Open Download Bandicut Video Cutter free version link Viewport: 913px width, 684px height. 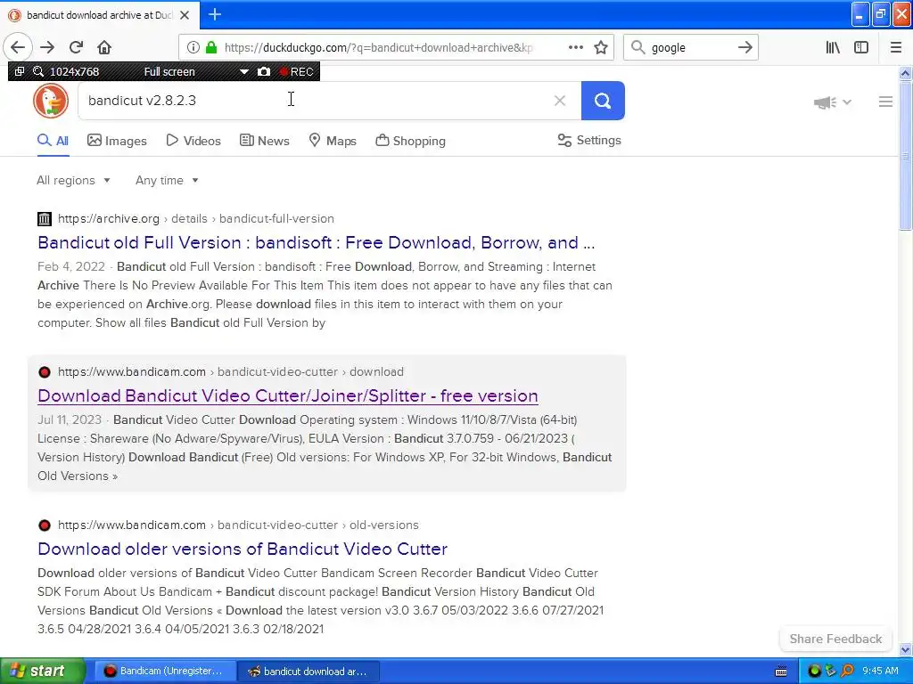coord(288,395)
